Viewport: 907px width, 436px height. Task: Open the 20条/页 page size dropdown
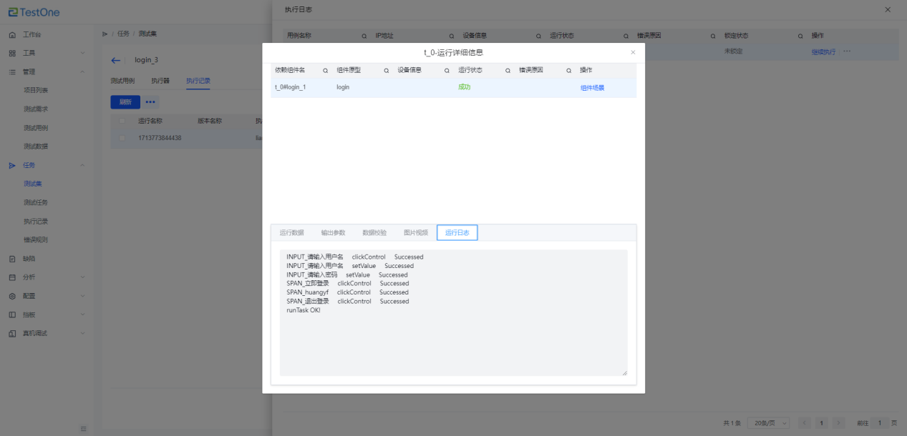tap(768, 423)
